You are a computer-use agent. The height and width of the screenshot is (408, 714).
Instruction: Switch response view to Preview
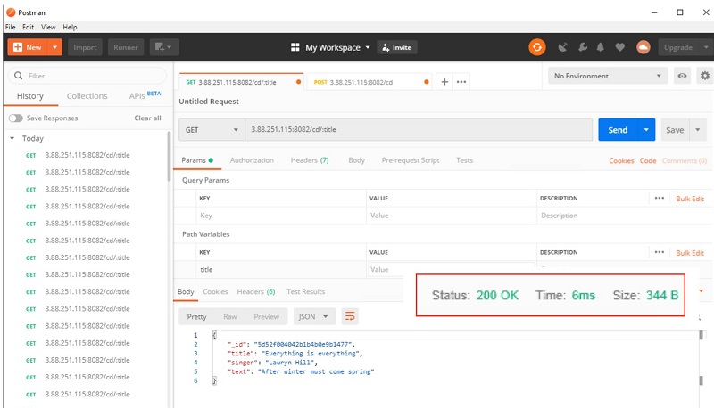[x=266, y=316]
